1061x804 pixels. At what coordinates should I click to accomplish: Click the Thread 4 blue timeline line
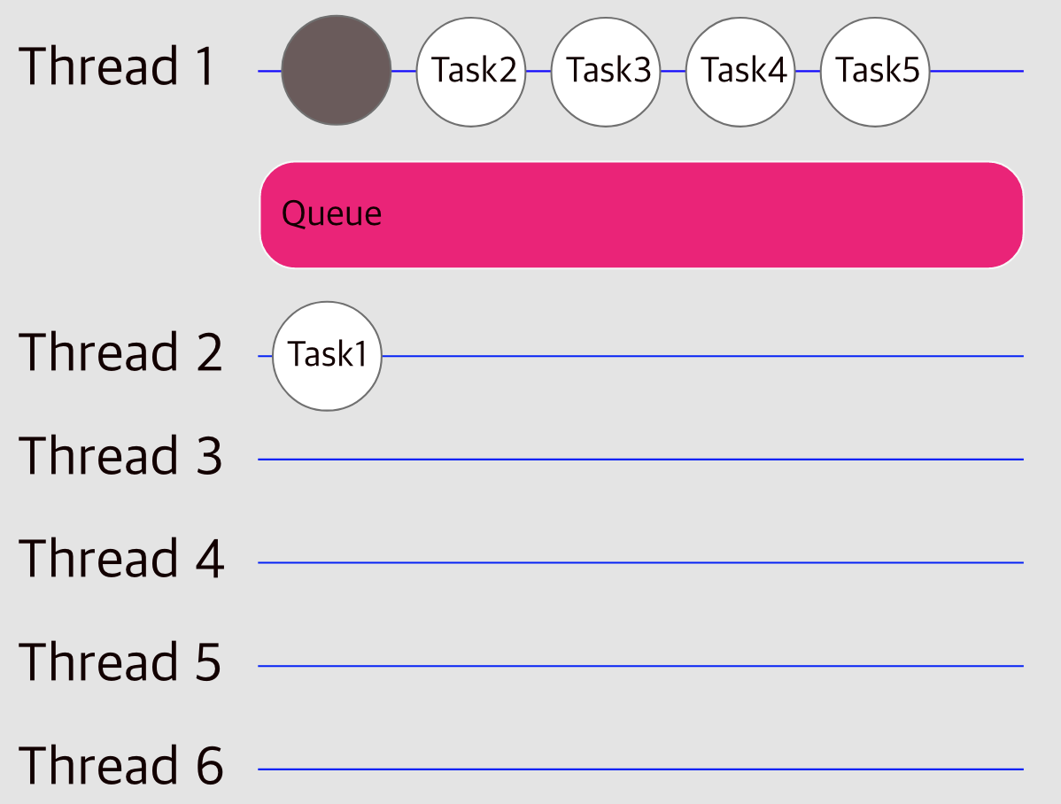(x=640, y=562)
